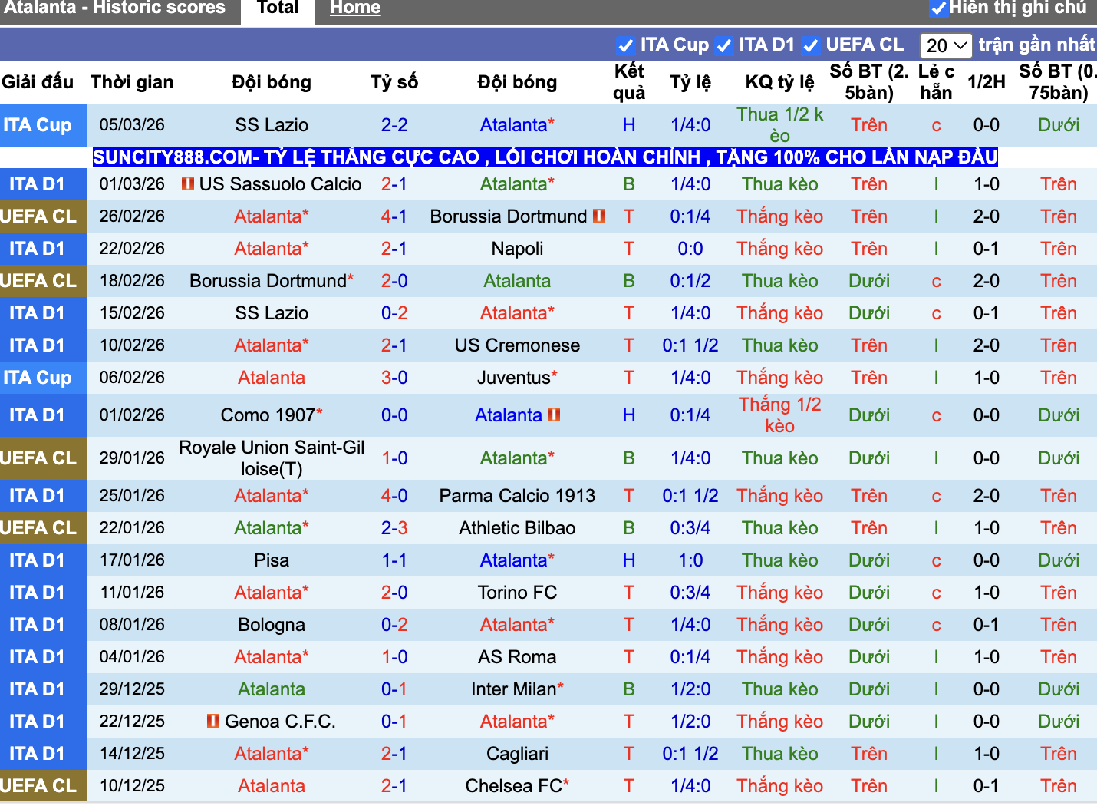Click odds 1:0 in the Pisa row
The height and width of the screenshot is (806, 1097).
pyautogui.click(x=690, y=560)
